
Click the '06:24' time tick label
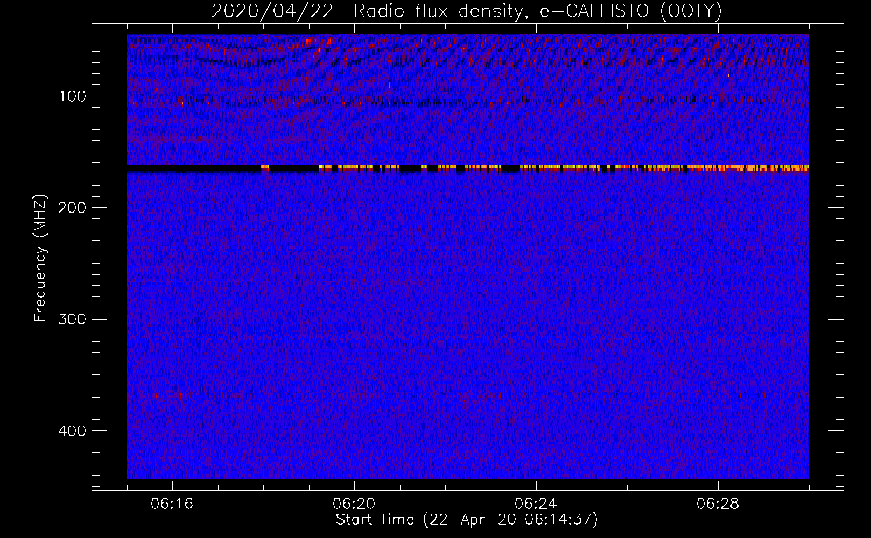click(x=536, y=504)
